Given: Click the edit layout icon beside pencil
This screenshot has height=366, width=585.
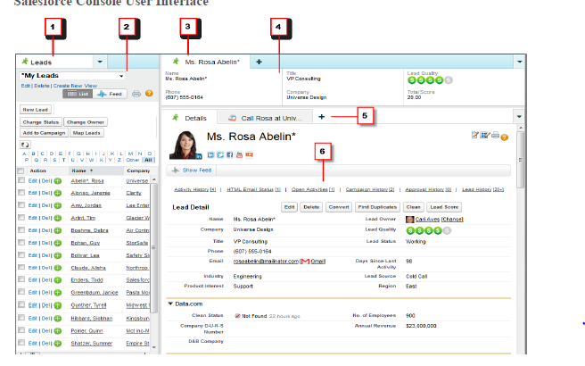Looking at the screenshot, I should (x=485, y=135).
